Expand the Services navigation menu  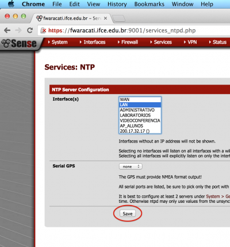pos(161,42)
